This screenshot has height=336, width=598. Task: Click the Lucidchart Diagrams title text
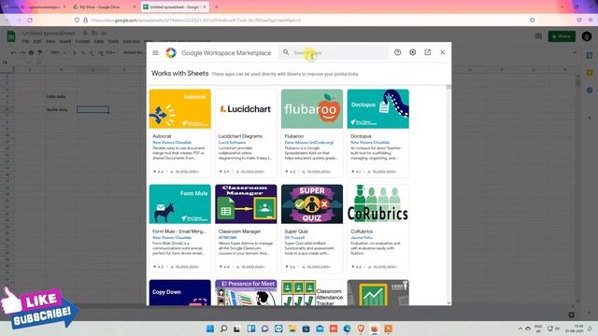coord(240,136)
